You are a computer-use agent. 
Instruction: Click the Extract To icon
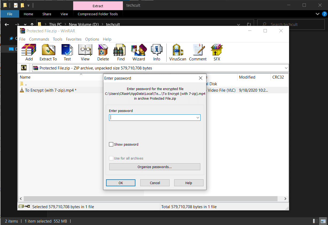click(48, 52)
